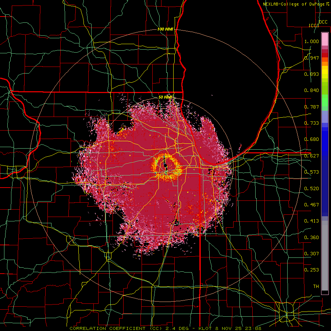Select the 1.000 legend value
The height and width of the screenshot is (331, 331).
(x=312, y=41)
